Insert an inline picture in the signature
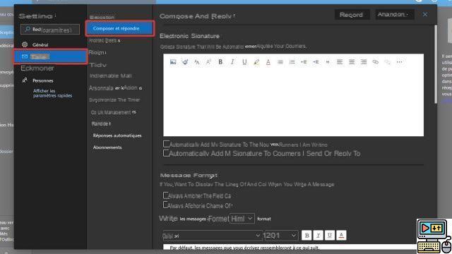 pos(173,62)
